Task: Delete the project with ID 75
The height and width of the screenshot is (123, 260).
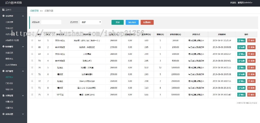Action: 251,94
